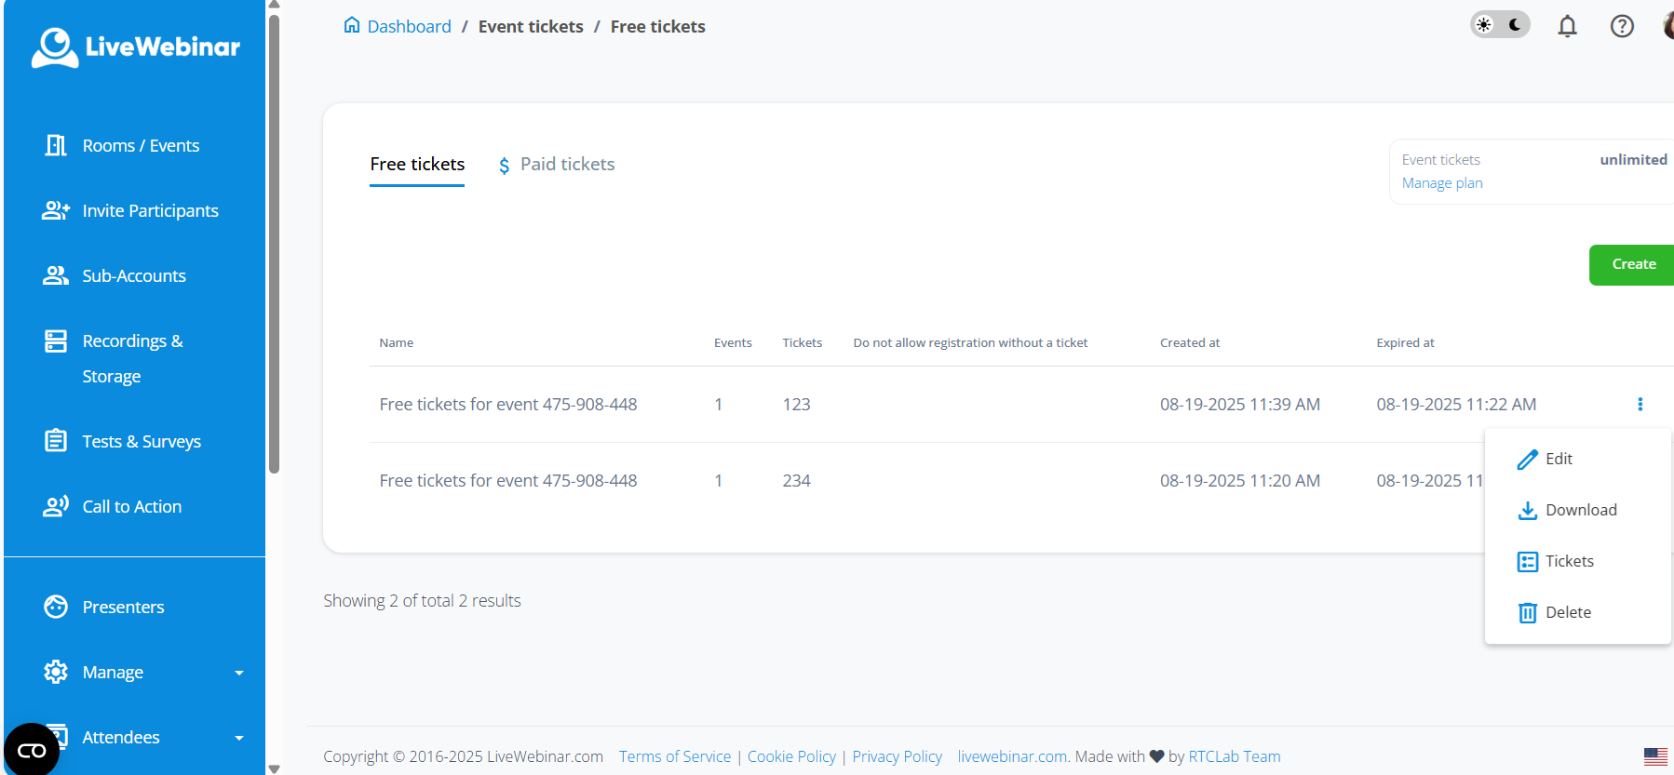1674x775 pixels.
Task: Click three-dot menu for first ticket row
Action: tap(1640, 405)
